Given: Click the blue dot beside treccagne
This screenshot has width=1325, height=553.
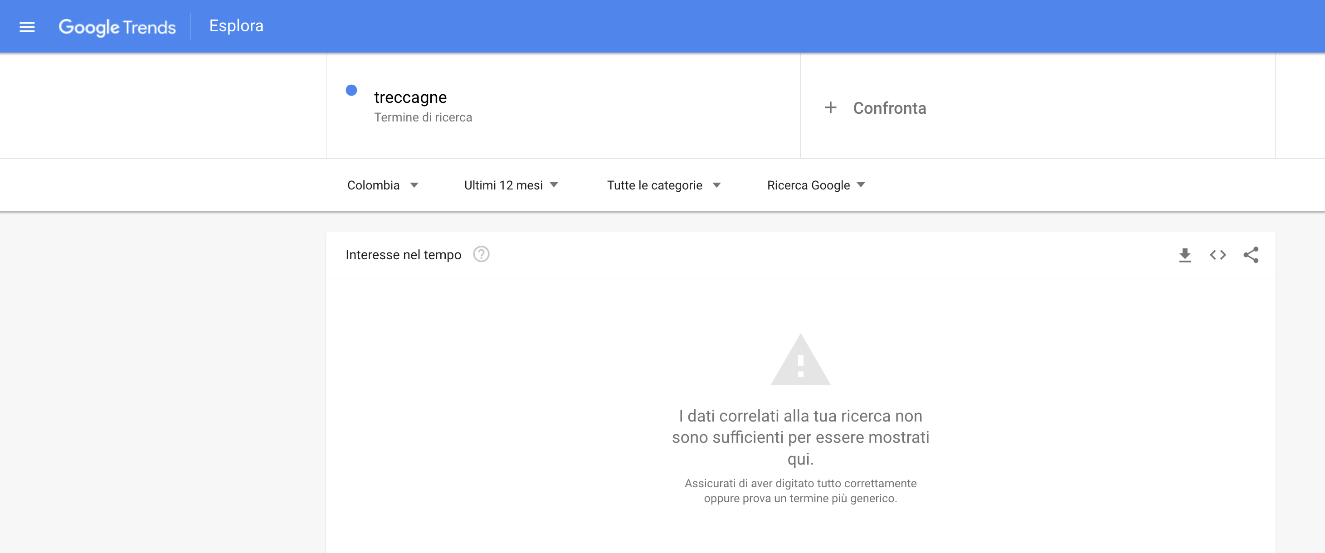Looking at the screenshot, I should pyautogui.click(x=351, y=91).
